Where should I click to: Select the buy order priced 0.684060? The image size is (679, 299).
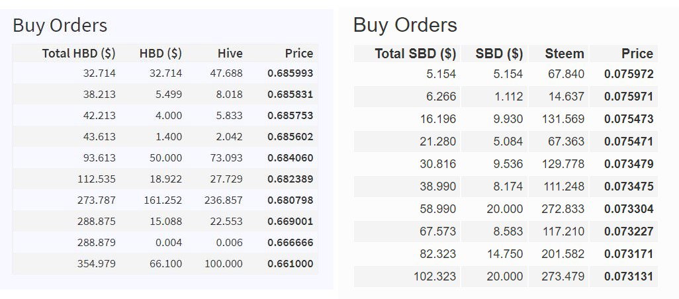tap(165, 158)
